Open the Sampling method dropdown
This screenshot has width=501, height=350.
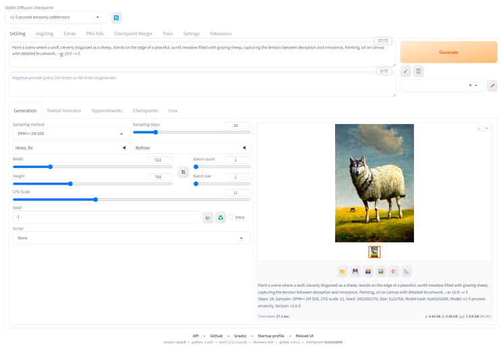coord(71,134)
